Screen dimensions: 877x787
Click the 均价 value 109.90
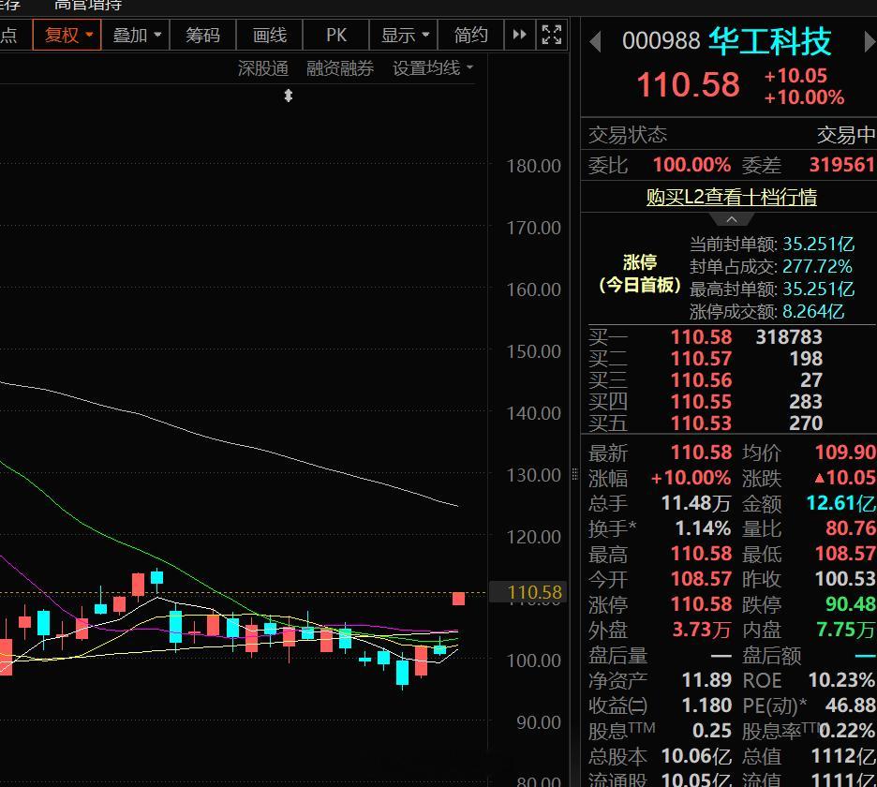click(x=845, y=452)
